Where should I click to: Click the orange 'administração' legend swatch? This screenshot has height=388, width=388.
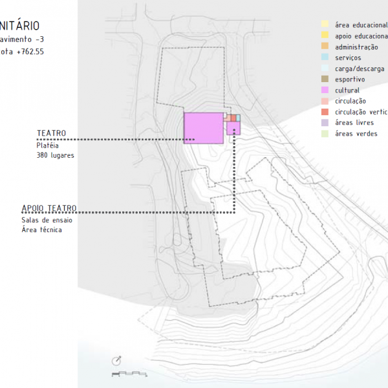pyautogui.click(x=325, y=47)
